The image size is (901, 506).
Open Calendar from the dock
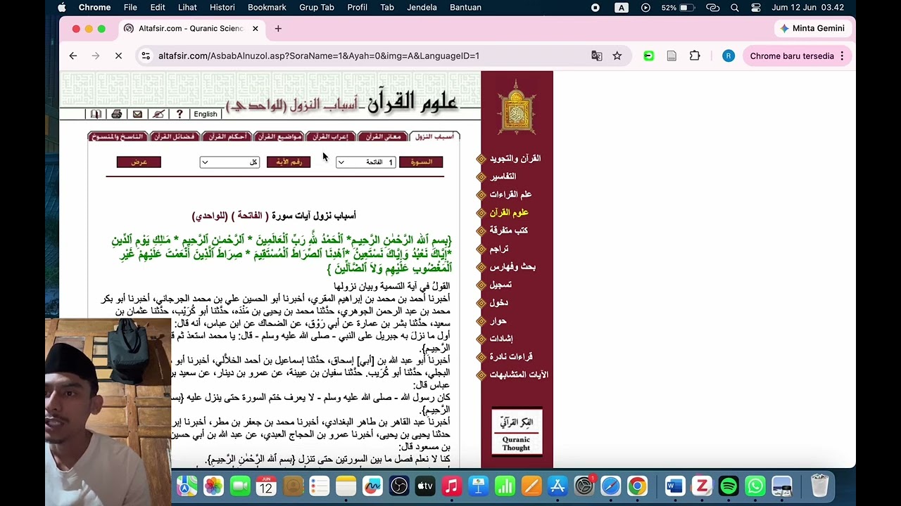pyautogui.click(x=266, y=486)
